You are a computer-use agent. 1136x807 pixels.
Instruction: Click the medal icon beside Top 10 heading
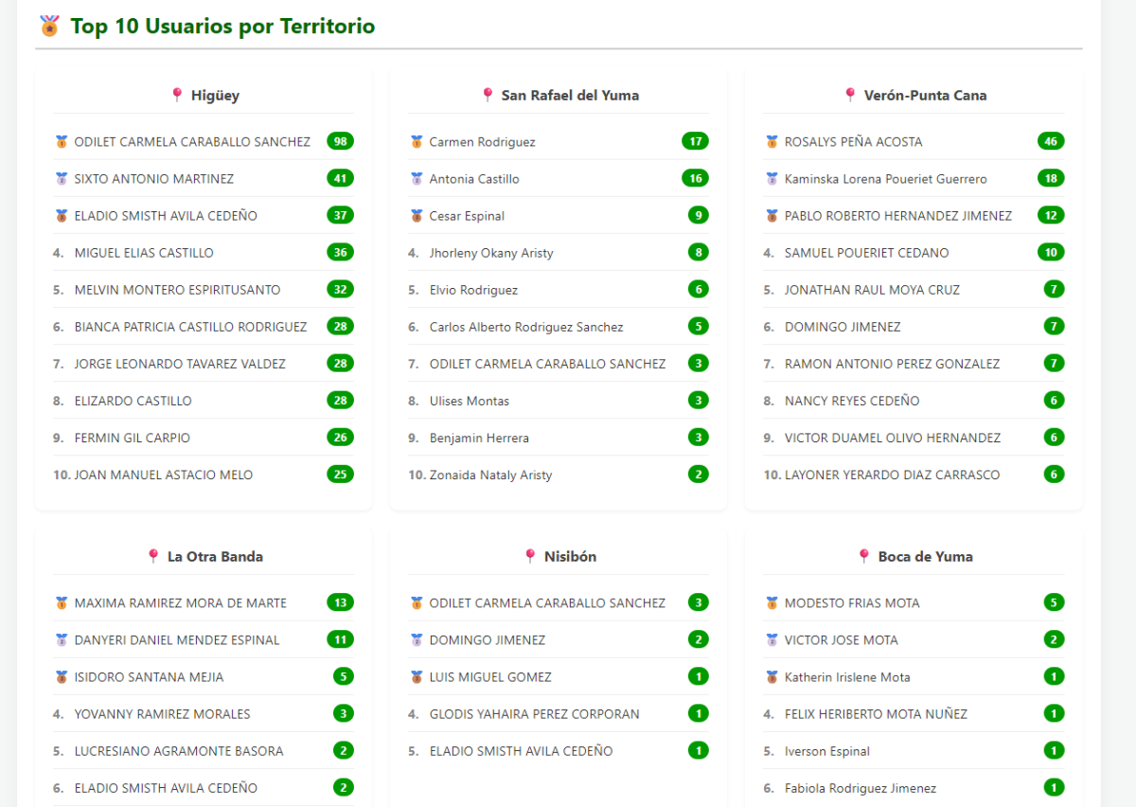(x=49, y=26)
